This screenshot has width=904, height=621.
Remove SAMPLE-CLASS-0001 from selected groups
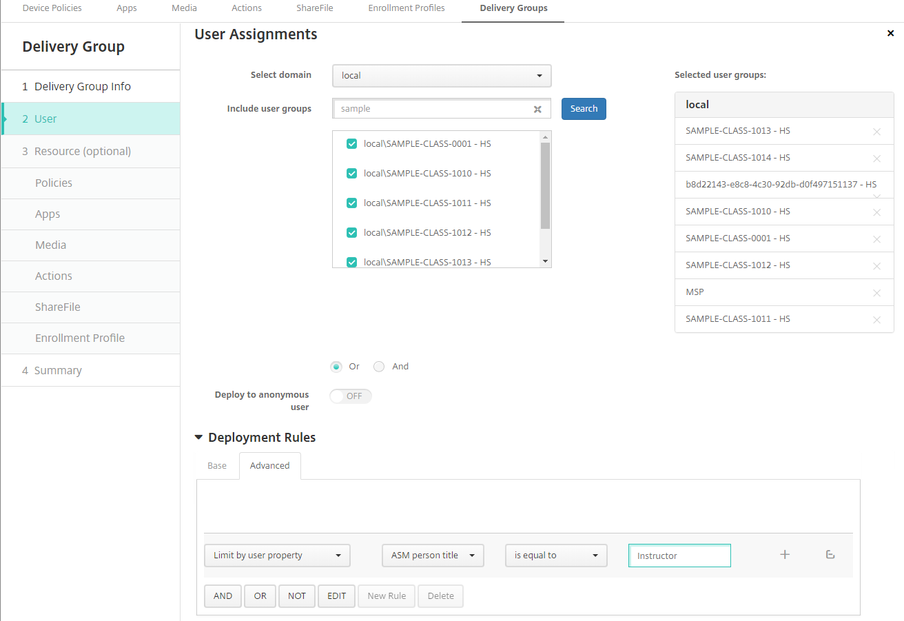(876, 239)
